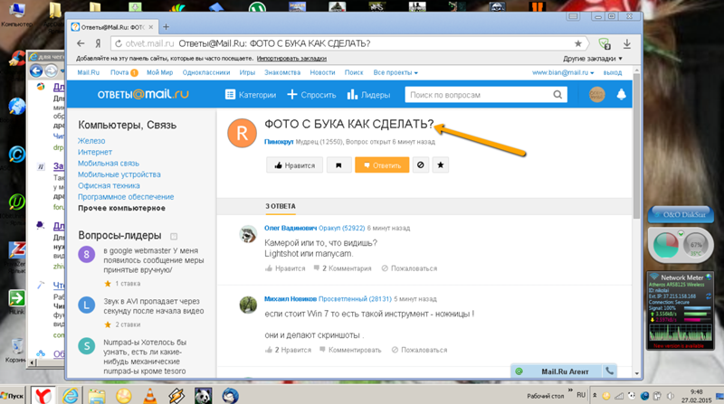Click the browser back arrow
This screenshot has height=404, width=724.
(81, 43)
